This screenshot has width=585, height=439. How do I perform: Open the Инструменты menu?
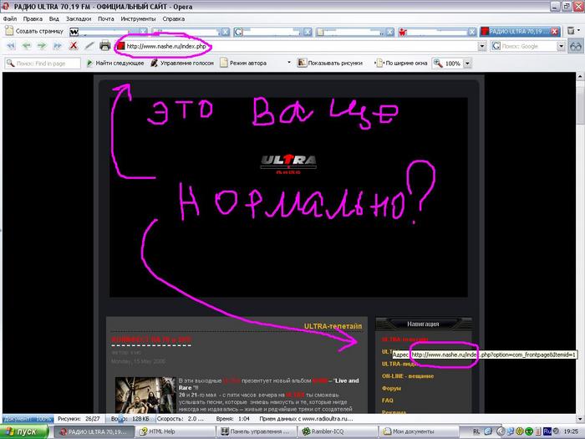coord(138,18)
